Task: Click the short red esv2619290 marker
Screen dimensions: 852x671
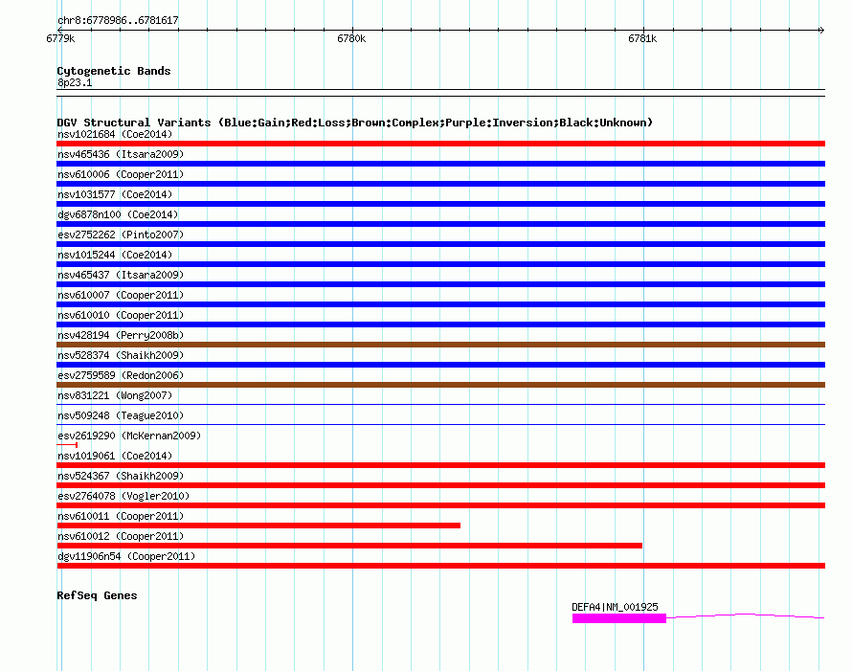Action: (x=67, y=445)
